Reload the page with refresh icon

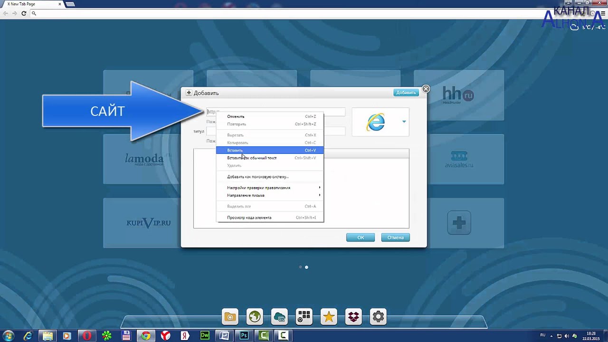(x=24, y=13)
